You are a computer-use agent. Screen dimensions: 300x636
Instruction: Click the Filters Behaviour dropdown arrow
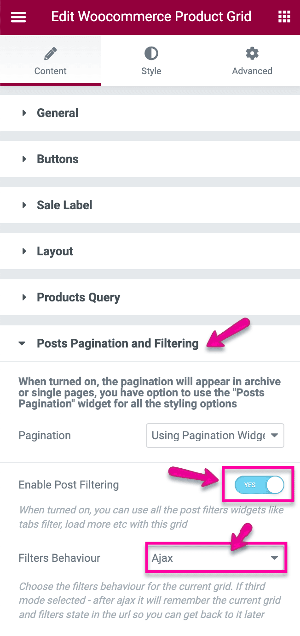click(x=275, y=558)
